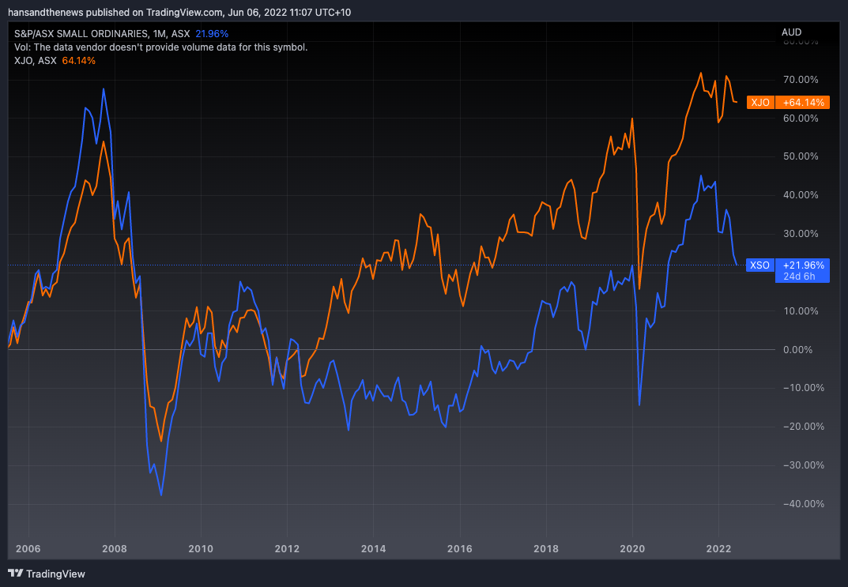
Task: Click the XJO, ASX comparison legend entry
Action: pos(36,61)
